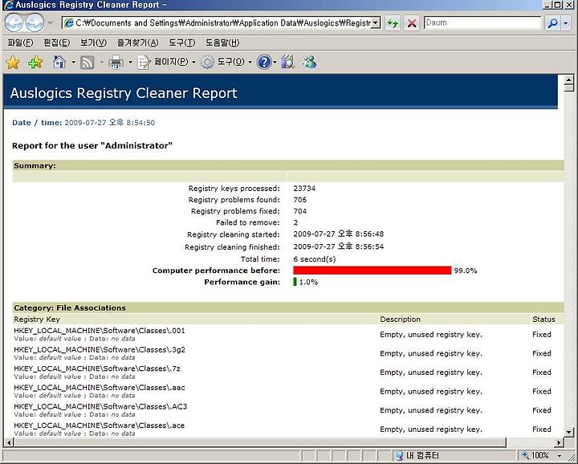Click the Home icon in the toolbar

[59, 62]
